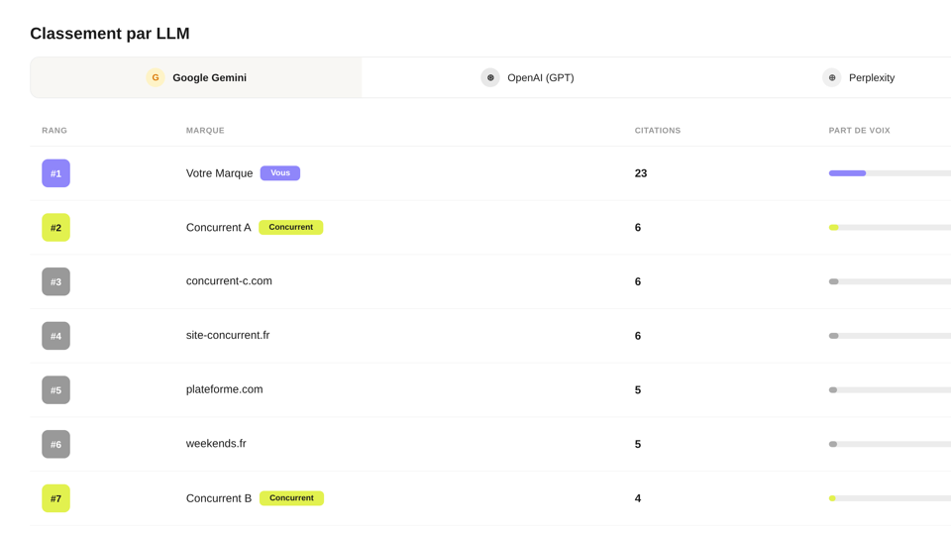This screenshot has width=951, height=535.
Task: Click weekends.fr's citation count 5
Action: [638, 444]
